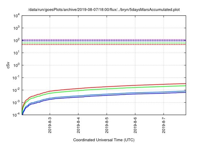Select the 2019-8-3 date tick label

[50, 125]
